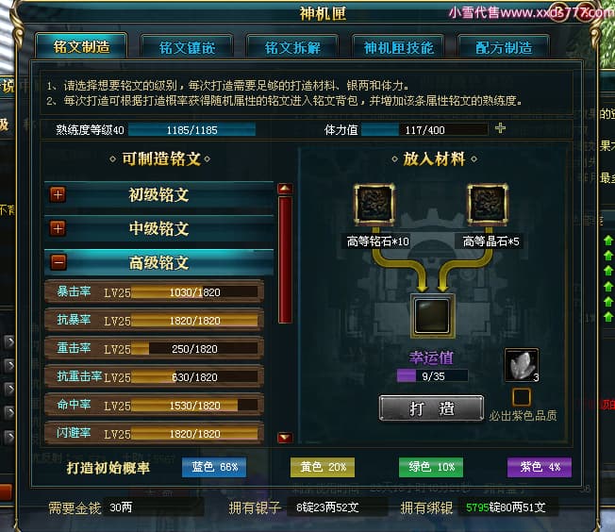Switch to the 铭文镶嵌 tab
Image resolution: width=615 pixels, height=532 pixels.
tap(187, 48)
